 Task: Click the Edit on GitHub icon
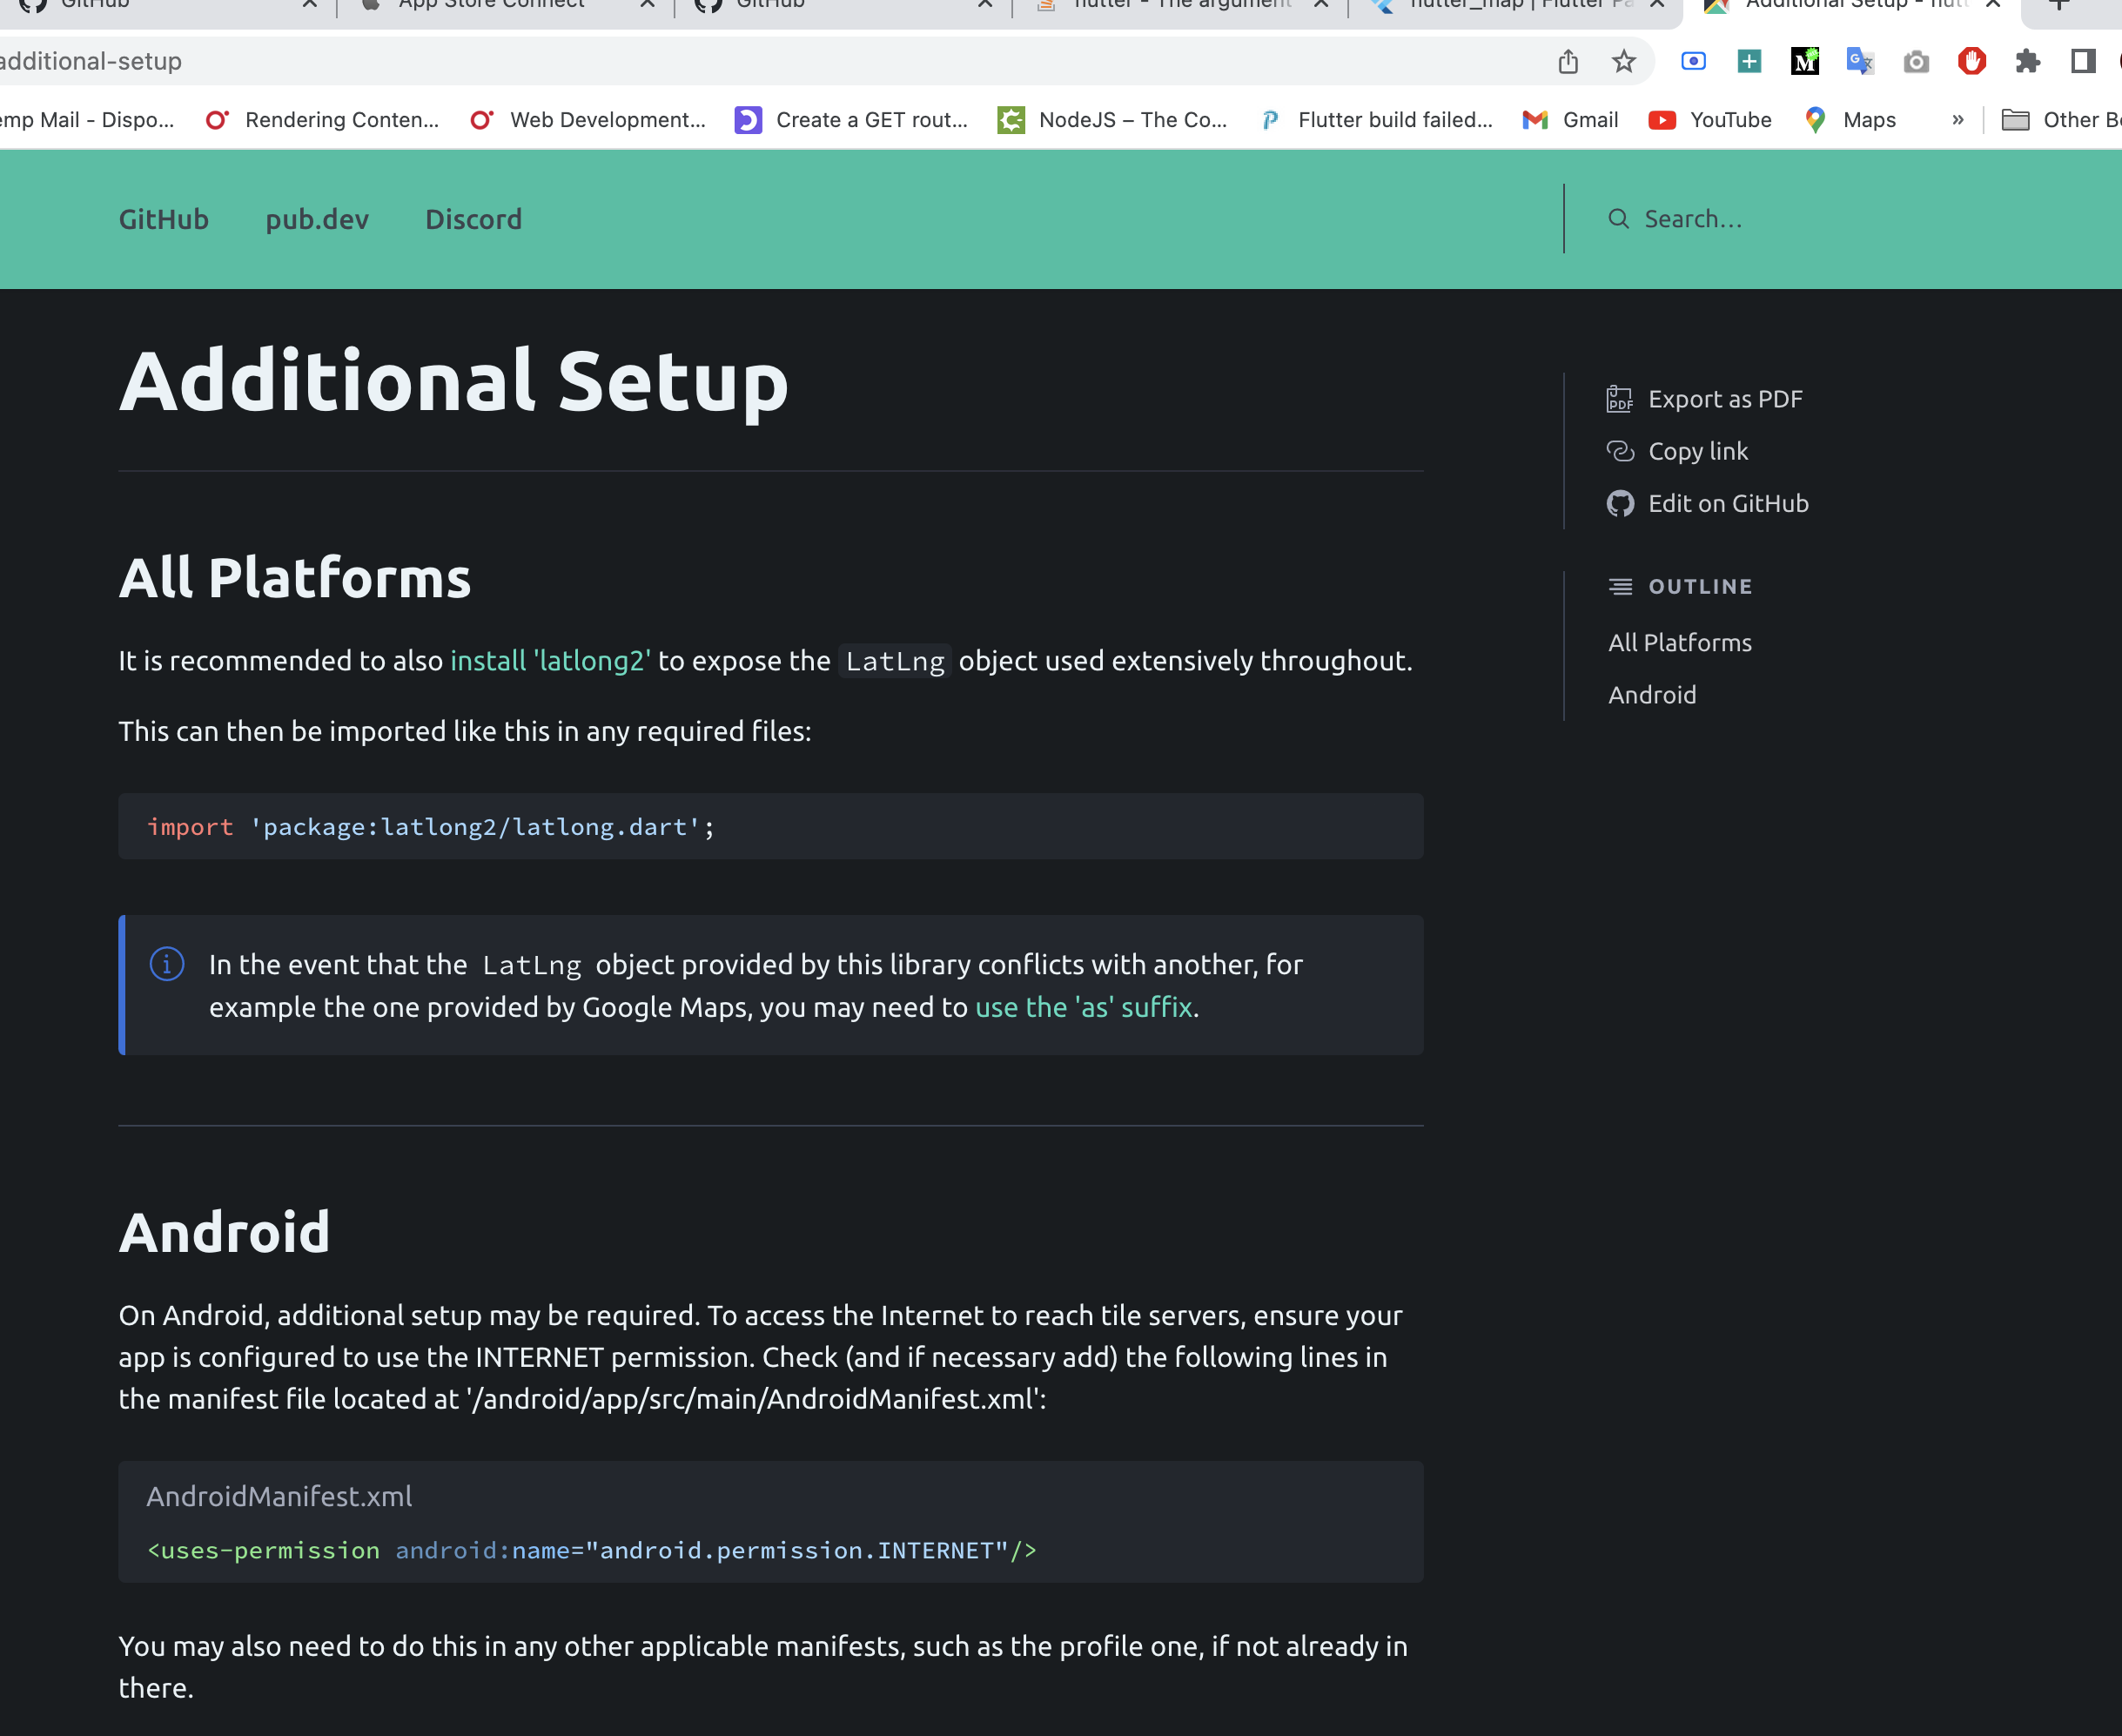coord(1620,504)
